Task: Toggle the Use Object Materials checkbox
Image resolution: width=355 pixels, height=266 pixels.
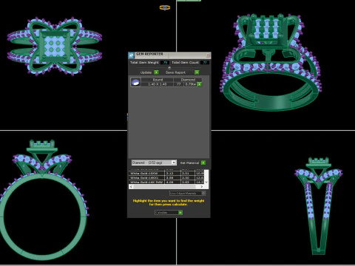Action: pyautogui.click(x=203, y=193)
